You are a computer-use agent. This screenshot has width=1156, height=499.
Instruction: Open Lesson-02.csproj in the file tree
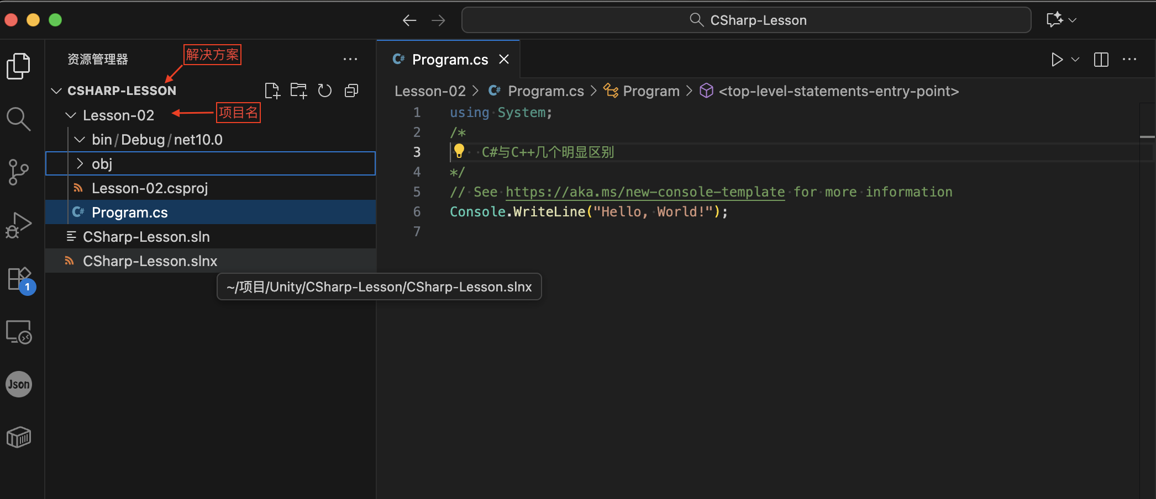coord(150,188)
